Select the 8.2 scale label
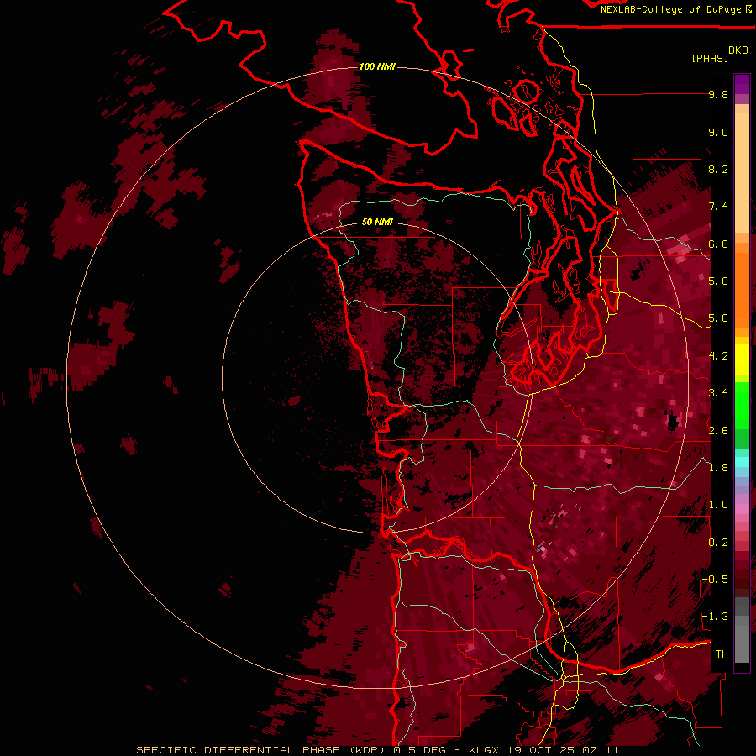 coord(718,169)
